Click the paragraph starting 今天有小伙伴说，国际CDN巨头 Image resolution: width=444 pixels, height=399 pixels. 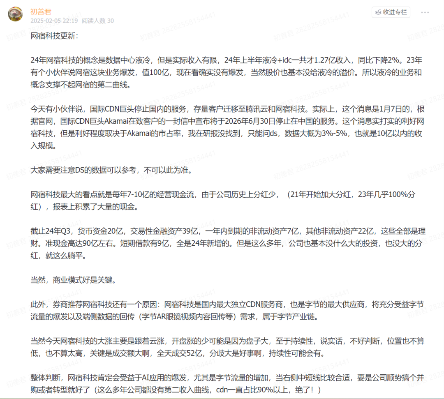227,127
